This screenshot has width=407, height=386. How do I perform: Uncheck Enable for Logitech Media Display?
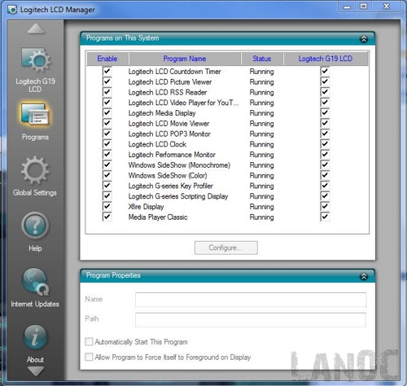(107, 113)
